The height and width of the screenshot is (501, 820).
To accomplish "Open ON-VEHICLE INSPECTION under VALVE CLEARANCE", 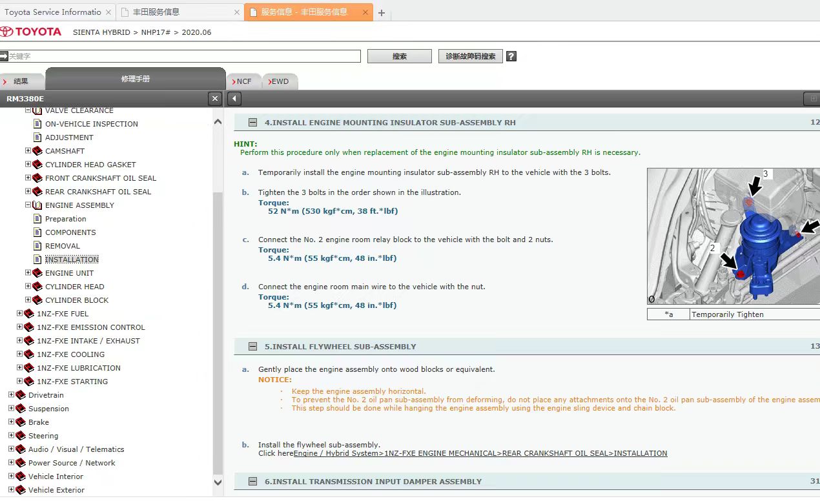I will tap(92, 124).
